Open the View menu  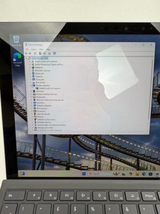[41, 49]
